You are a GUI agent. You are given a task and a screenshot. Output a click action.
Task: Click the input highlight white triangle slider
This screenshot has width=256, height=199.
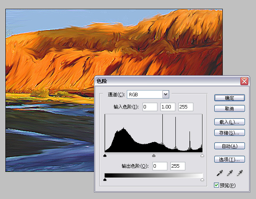tap(202, 155)
